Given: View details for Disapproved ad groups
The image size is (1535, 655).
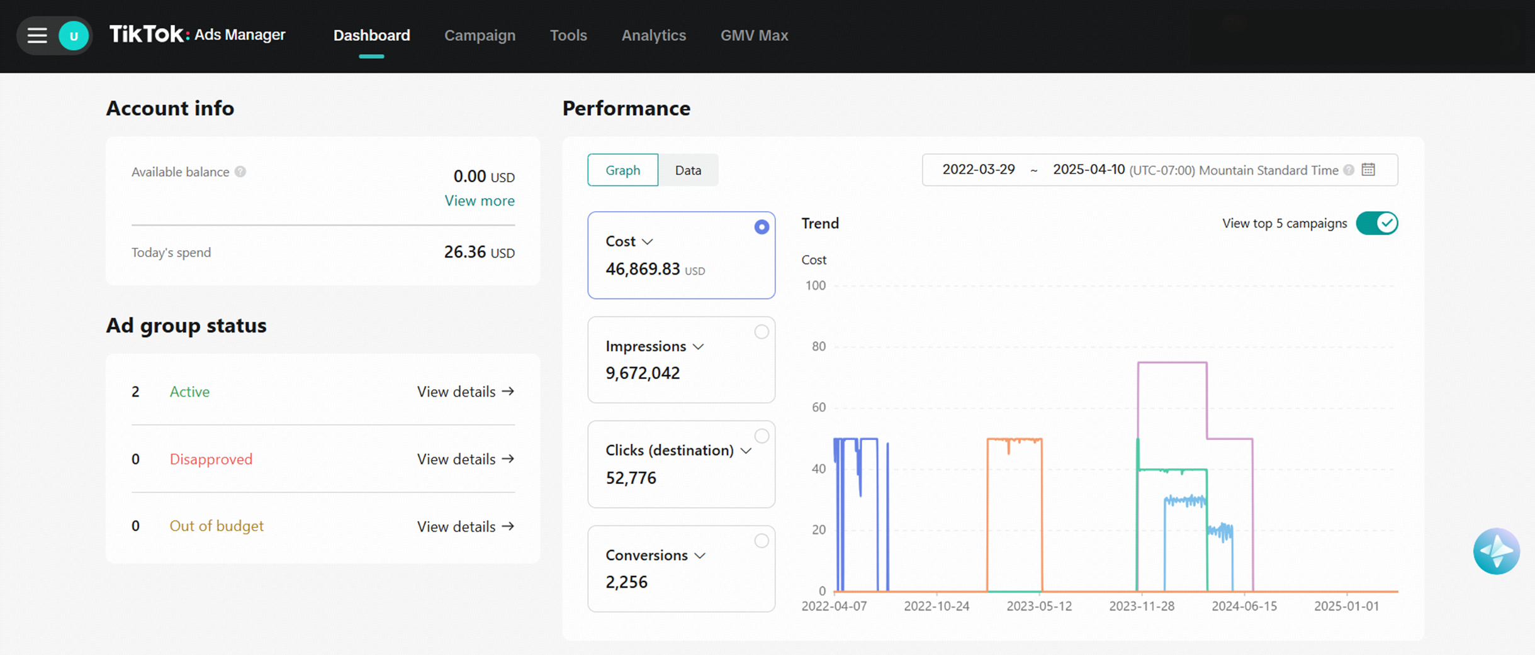Looking at the screenshot, I should [466, 460].
